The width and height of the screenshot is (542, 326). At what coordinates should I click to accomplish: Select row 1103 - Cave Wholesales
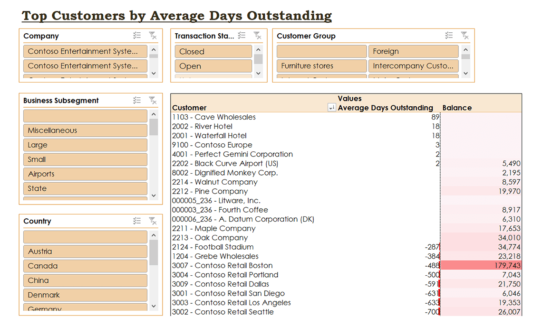pyautogui.click(x=346, y=117)
